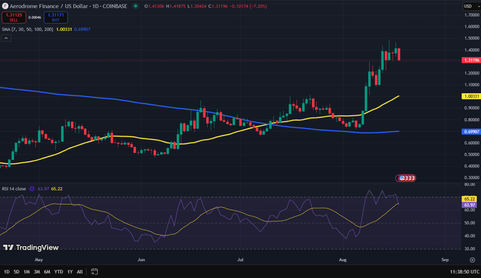Viewport: 481px width, 278px height.
Task: Click the May label on time axis
Action: click(x=39, y=260)
